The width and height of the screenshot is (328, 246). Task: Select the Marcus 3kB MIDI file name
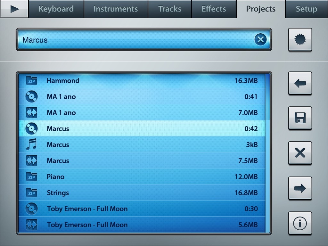point(58,144)
